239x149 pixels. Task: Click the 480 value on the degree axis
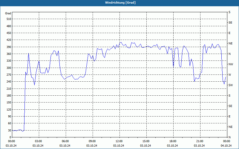[9, 26]
